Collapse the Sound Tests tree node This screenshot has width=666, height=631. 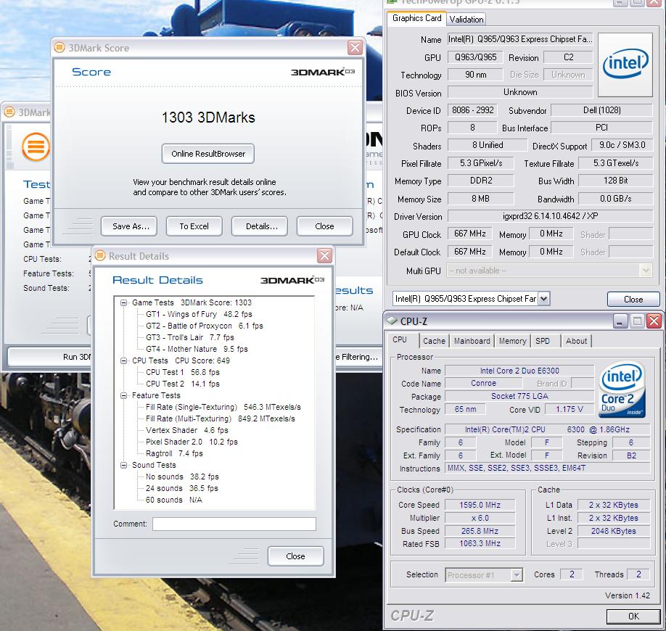[x=123, y=465]
